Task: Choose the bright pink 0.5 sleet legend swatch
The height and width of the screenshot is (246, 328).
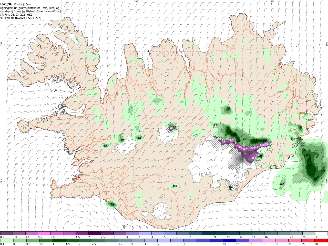Action: point(44,233)
